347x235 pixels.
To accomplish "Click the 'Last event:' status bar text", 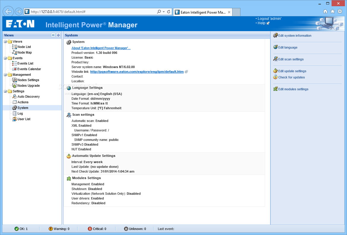I will [x=166, y=229].
